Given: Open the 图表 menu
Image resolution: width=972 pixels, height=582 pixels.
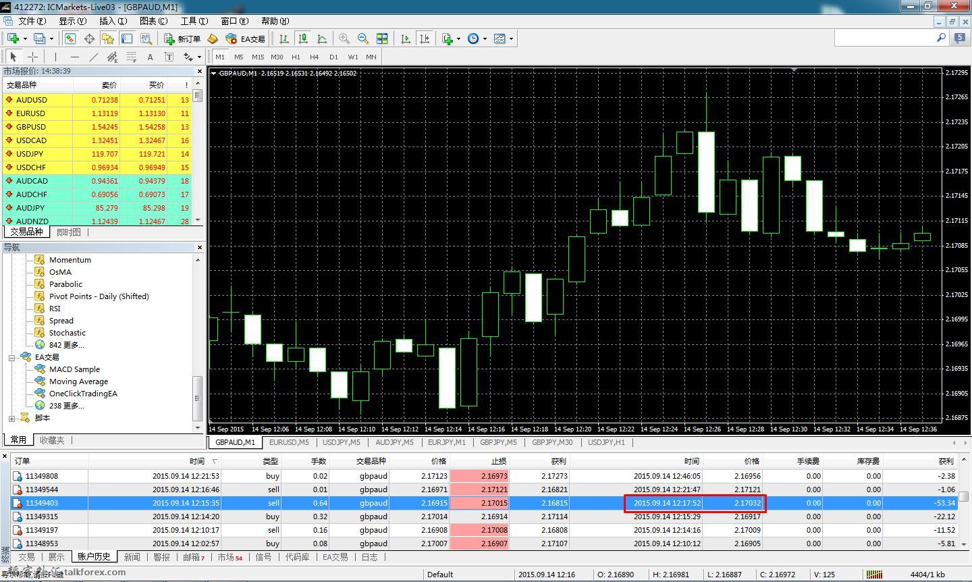Looking at the screenshot, I should coord(153,21).
